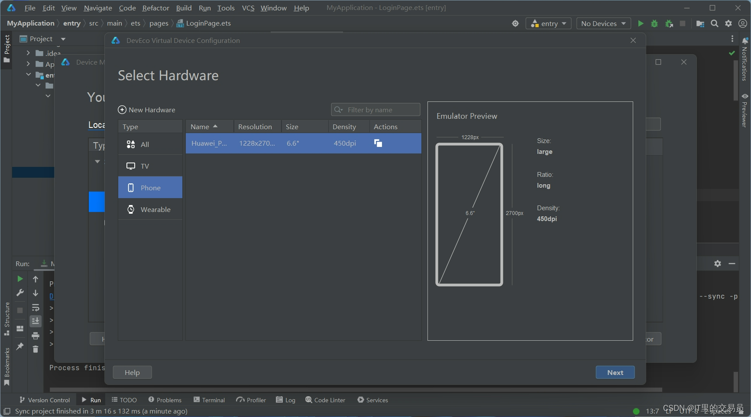Click the Project Structure folder icon in toolbar
This screenshot has height=417, width=751.
pyautogui.click(x=700, y=23)
